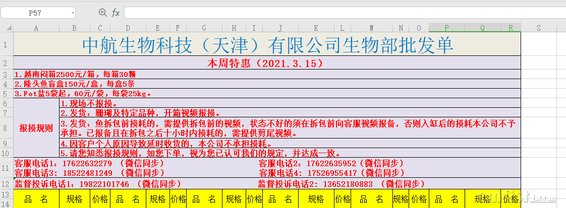Select column B header
Screen dimensions: 566x208
74,28
